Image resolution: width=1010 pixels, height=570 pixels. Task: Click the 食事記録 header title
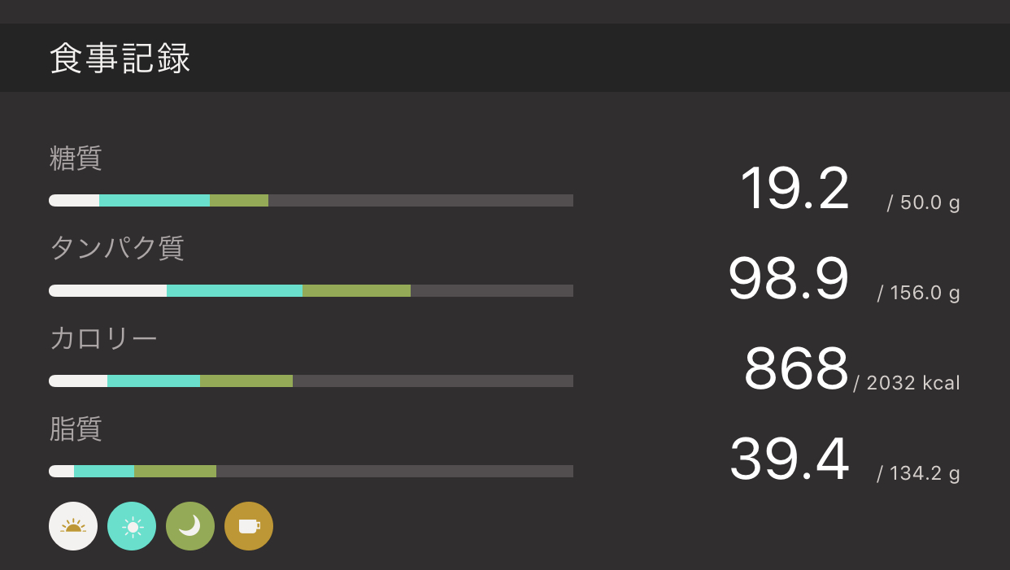point(120,59)
